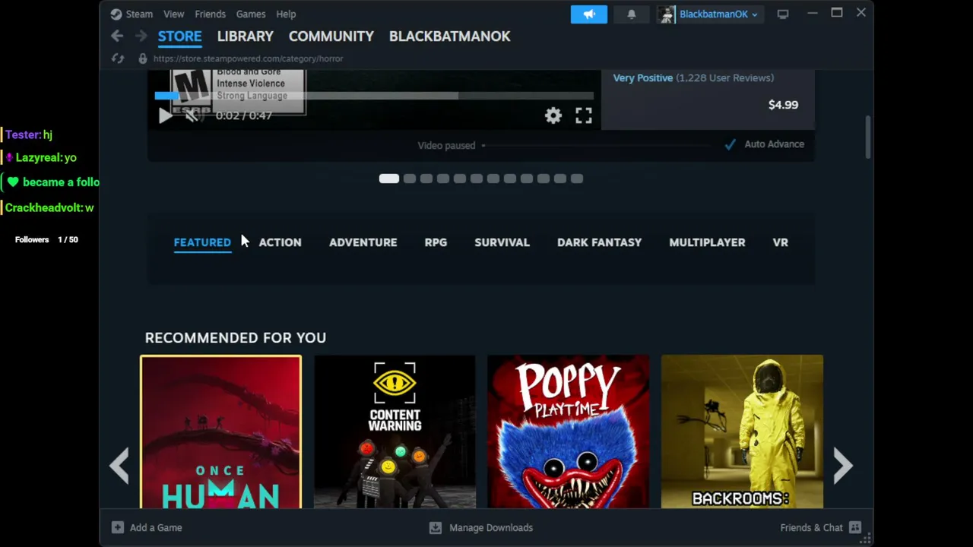Play the paused trailer video
This screenshot has width=973, height=547.
pyautogui.click(x=165, y=115)
